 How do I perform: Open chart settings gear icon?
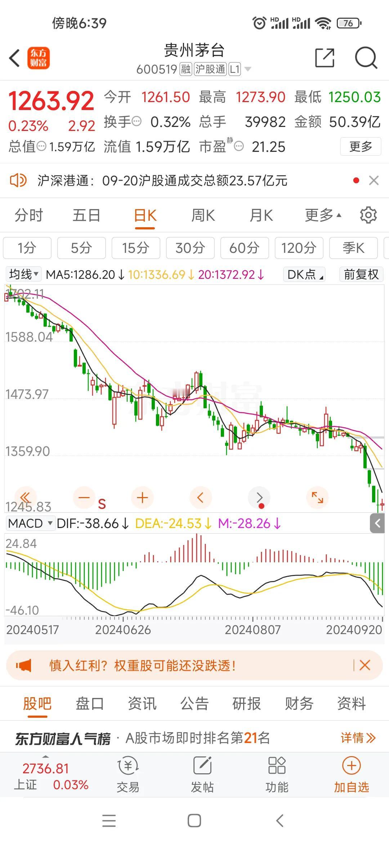pyautogui.click(x=368, y=215)
